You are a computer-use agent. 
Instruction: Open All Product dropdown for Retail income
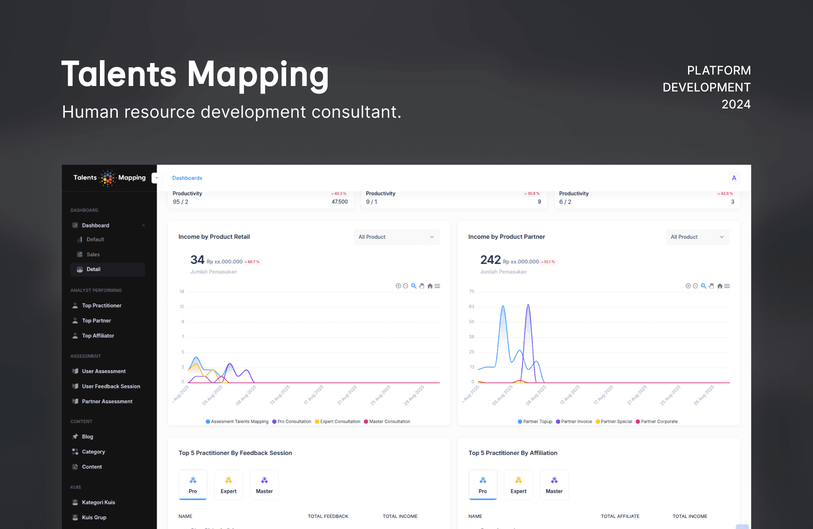(x=396, y=237)
